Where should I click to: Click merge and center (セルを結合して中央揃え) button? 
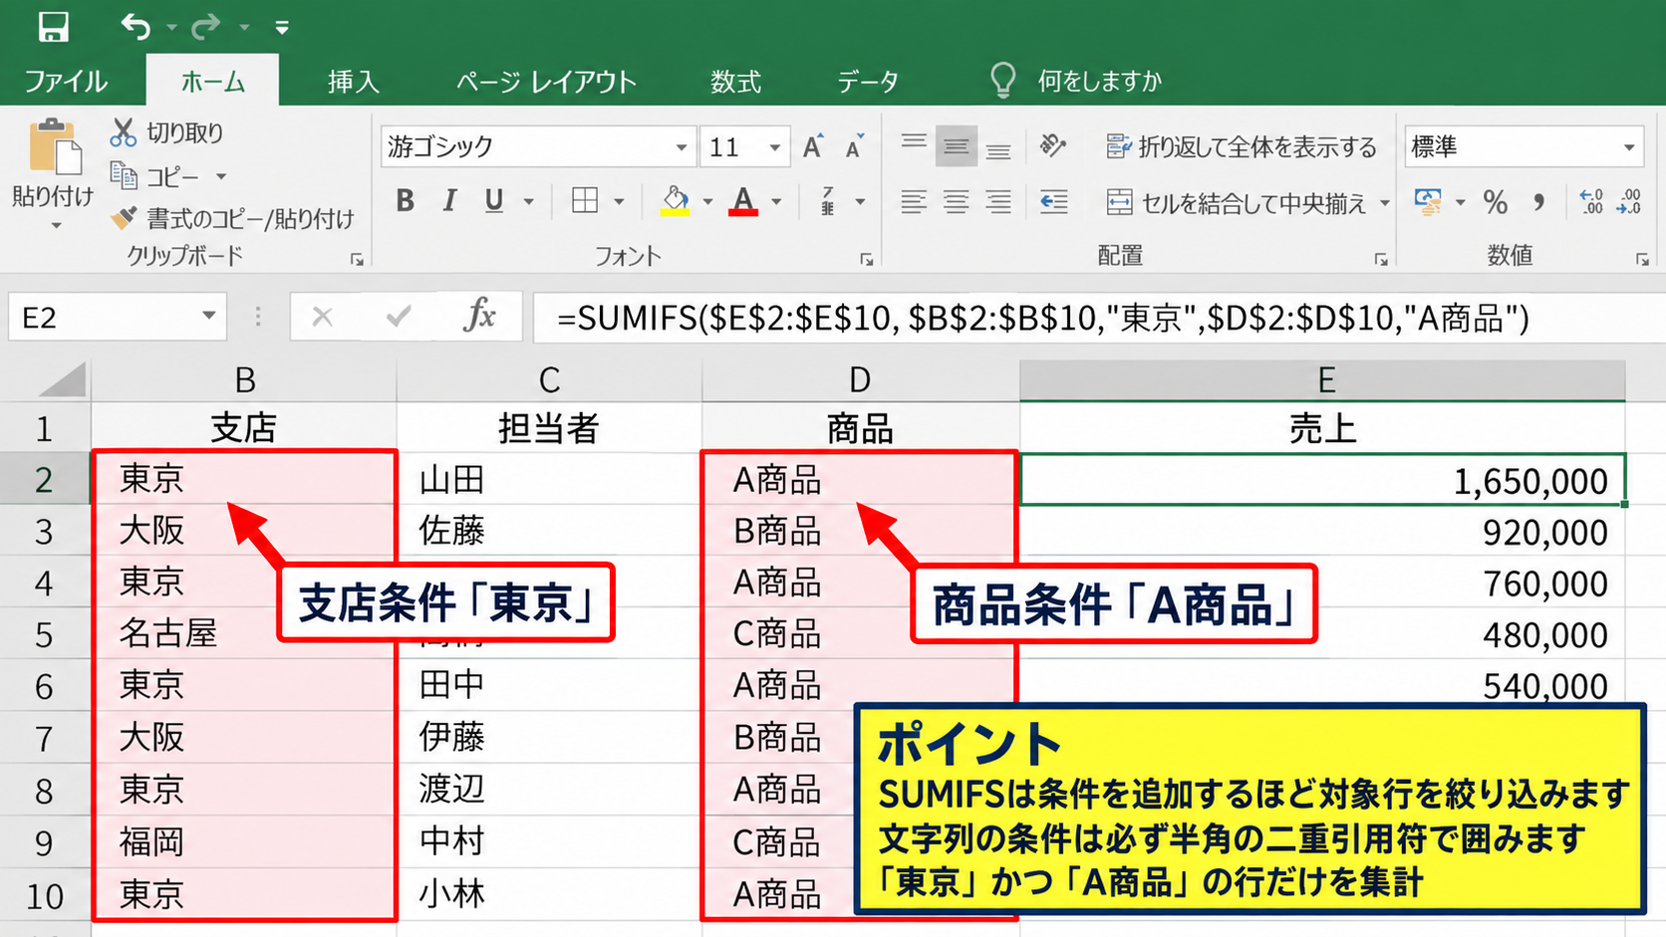click(1237, 203)
